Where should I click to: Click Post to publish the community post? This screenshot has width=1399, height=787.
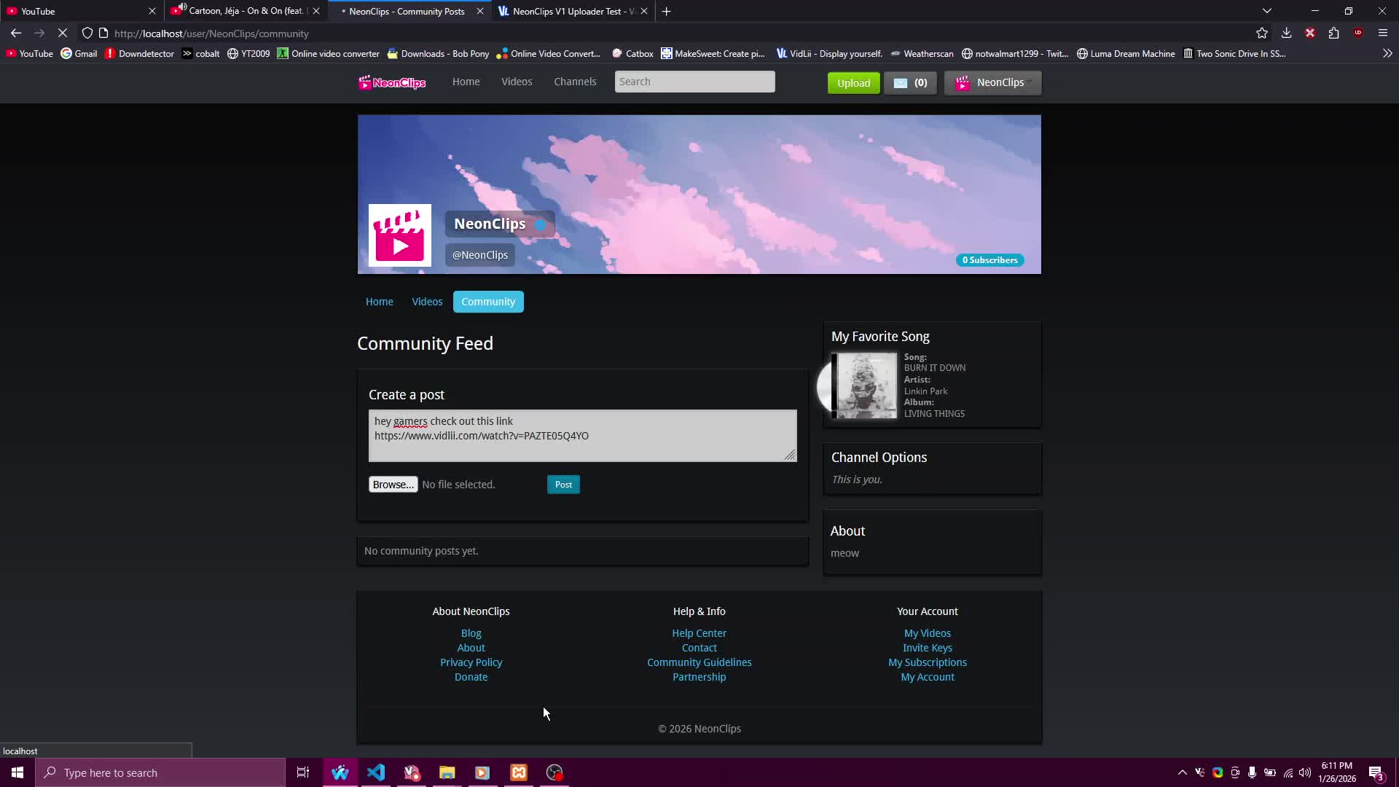click(563, 484)
